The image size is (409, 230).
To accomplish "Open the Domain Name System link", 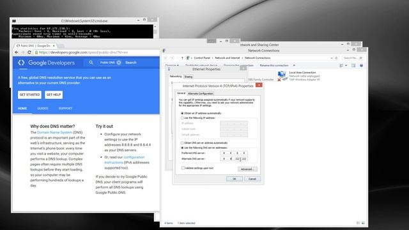I will tap(54, 132).
